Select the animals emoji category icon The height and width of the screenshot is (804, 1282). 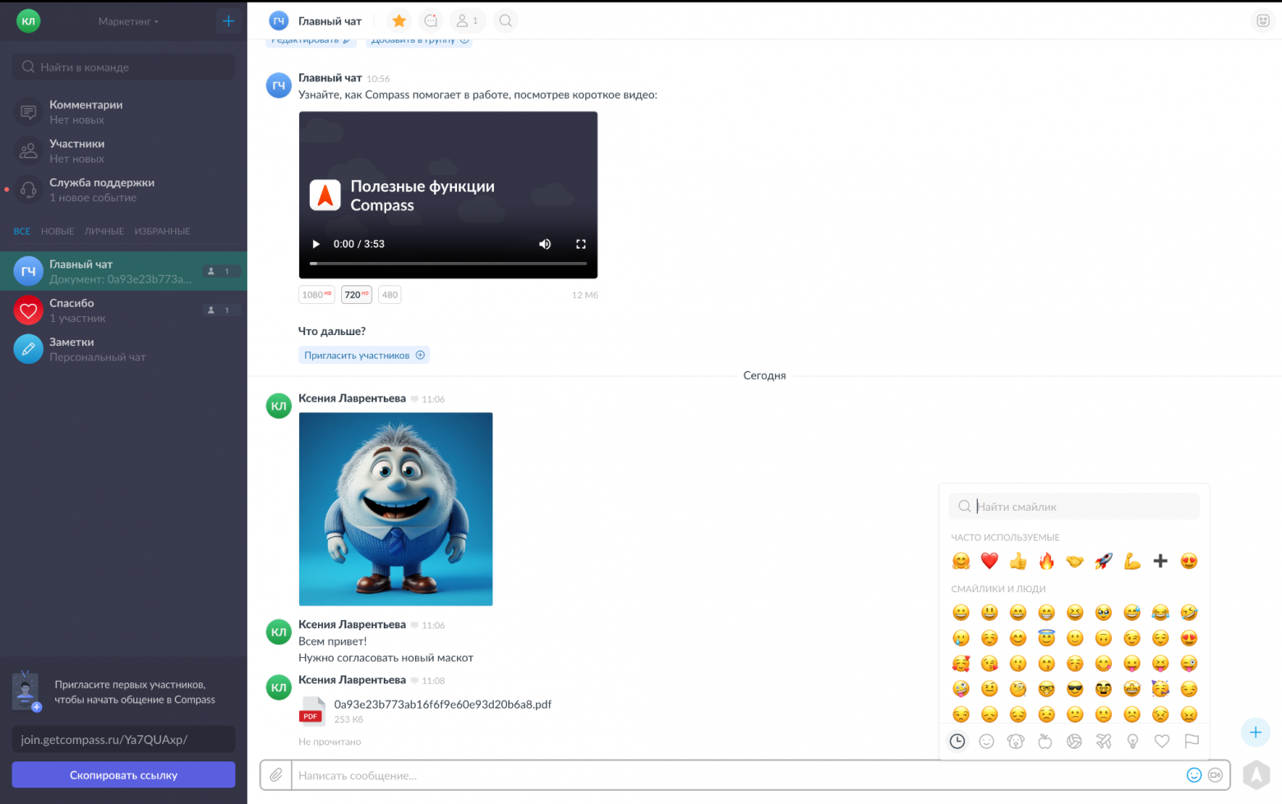(1016, 741)
